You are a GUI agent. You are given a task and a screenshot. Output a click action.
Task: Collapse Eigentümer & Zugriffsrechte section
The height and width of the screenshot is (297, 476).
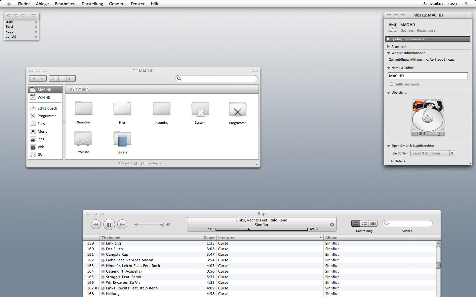[389, 146]
